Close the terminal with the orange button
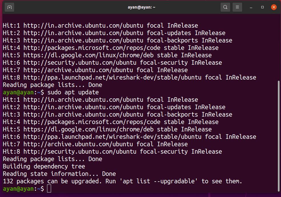 (x=274, y=7)
